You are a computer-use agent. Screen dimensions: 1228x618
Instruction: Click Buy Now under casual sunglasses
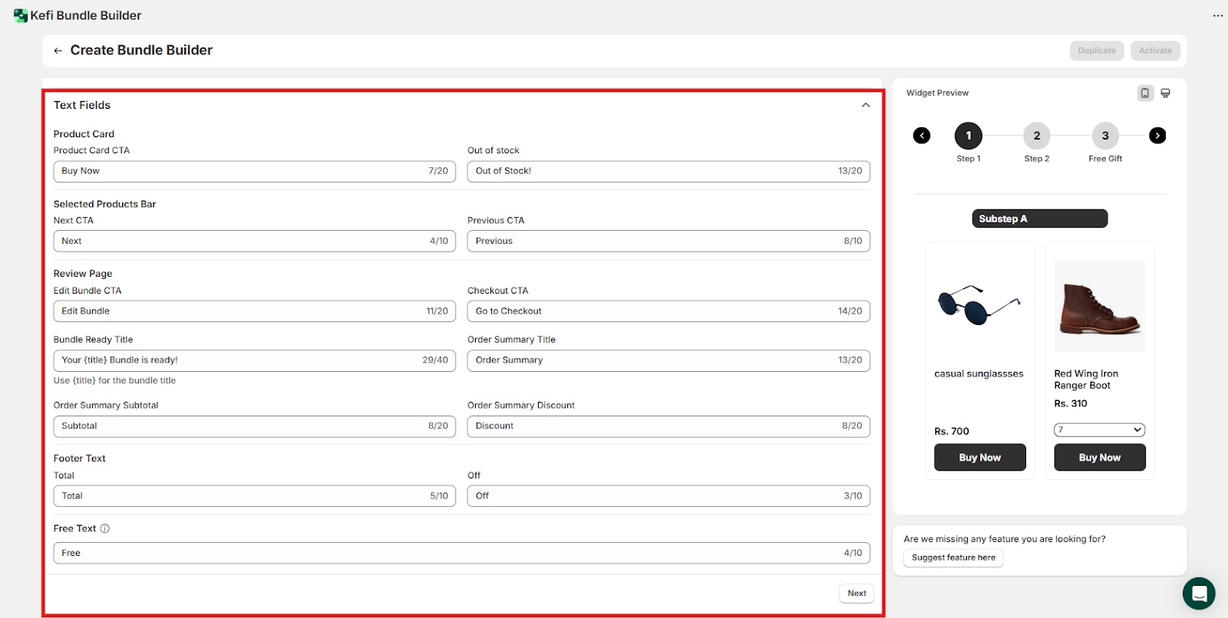coord(979,458)
